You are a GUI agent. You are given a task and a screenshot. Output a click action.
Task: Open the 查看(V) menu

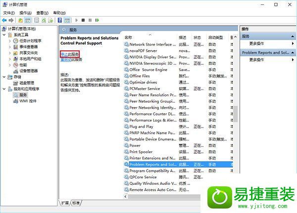point(42,13)
